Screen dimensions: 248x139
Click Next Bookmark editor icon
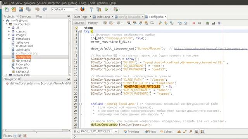click(166, 23)
